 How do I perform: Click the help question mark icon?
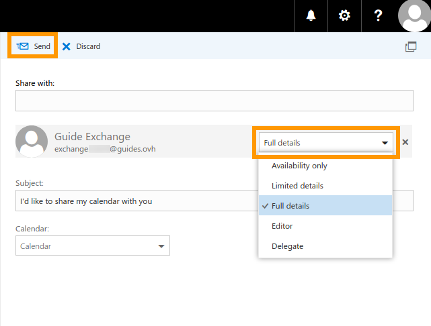coord(379,16)
